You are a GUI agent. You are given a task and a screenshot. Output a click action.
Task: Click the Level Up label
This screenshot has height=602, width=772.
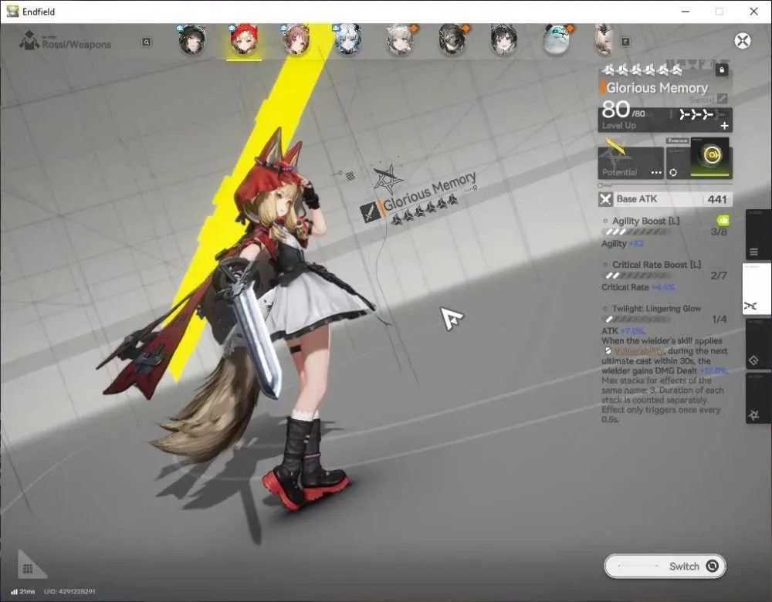(x=619, y=126)
